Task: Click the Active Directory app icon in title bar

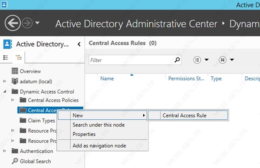Action: (4, 4)
